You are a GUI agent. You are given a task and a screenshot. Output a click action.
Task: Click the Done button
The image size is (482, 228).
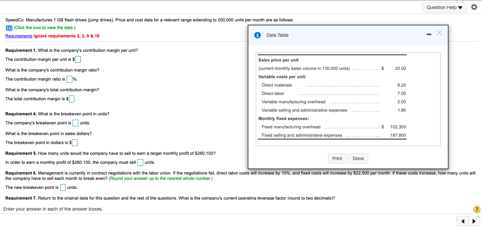coord(358,158)
